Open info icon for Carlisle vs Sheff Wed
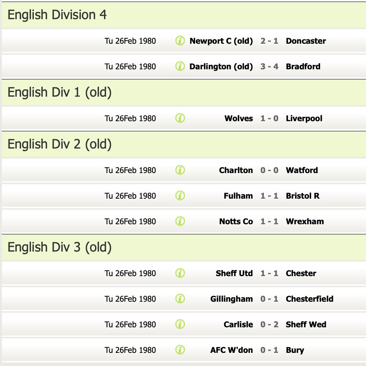The image size is (366, 366). click(x=180, y=324)
